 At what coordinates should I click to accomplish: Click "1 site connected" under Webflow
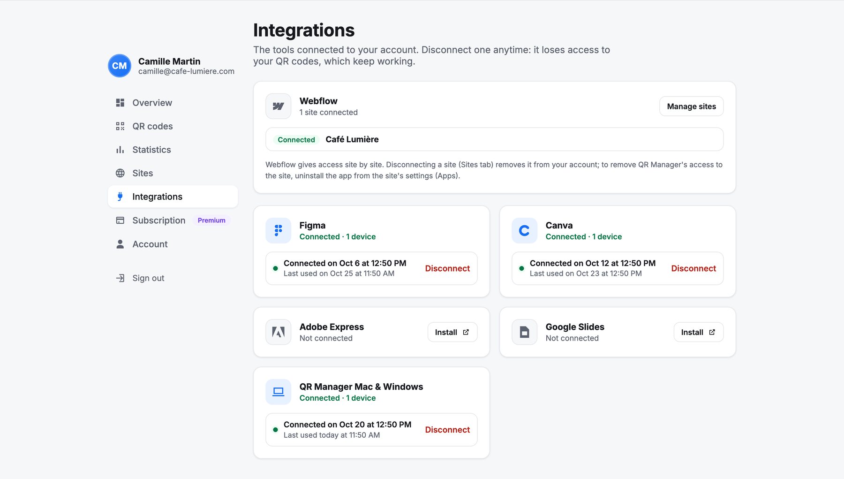[329, 113]
